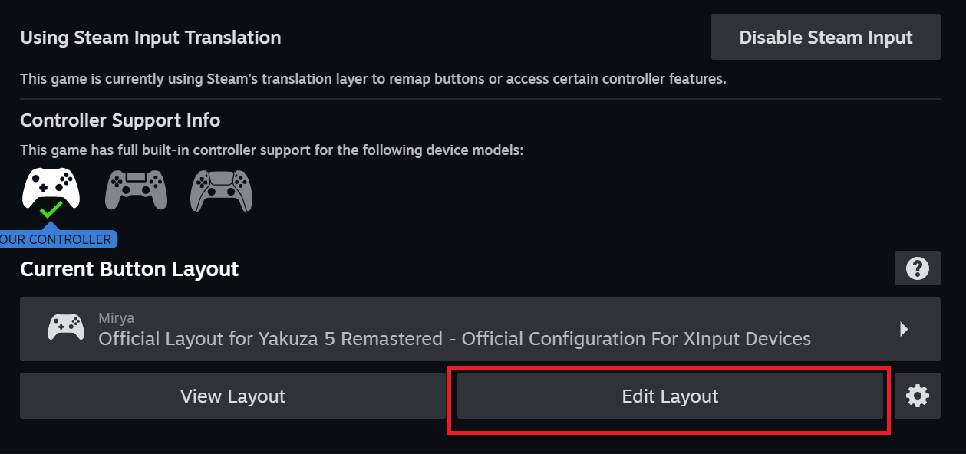
Task: Click the built-in controller support description text
Action: click(272, 150)
